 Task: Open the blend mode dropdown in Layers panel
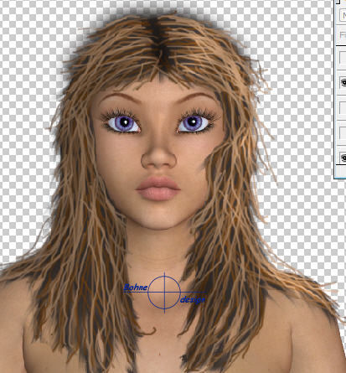(343, 15)
